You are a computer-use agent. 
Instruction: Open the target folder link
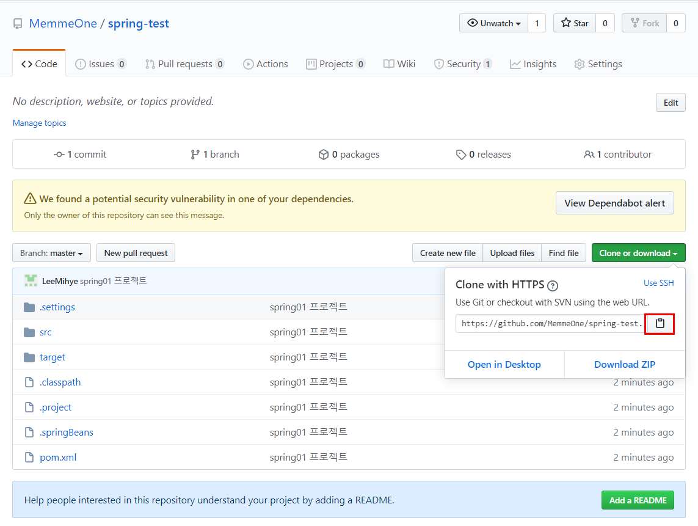pos(53,357)
